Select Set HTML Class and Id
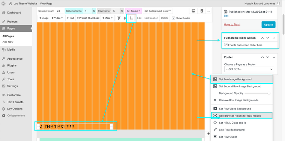Image resolution: width=285 pixels, height=141 pixels. (x=242, y=123)
